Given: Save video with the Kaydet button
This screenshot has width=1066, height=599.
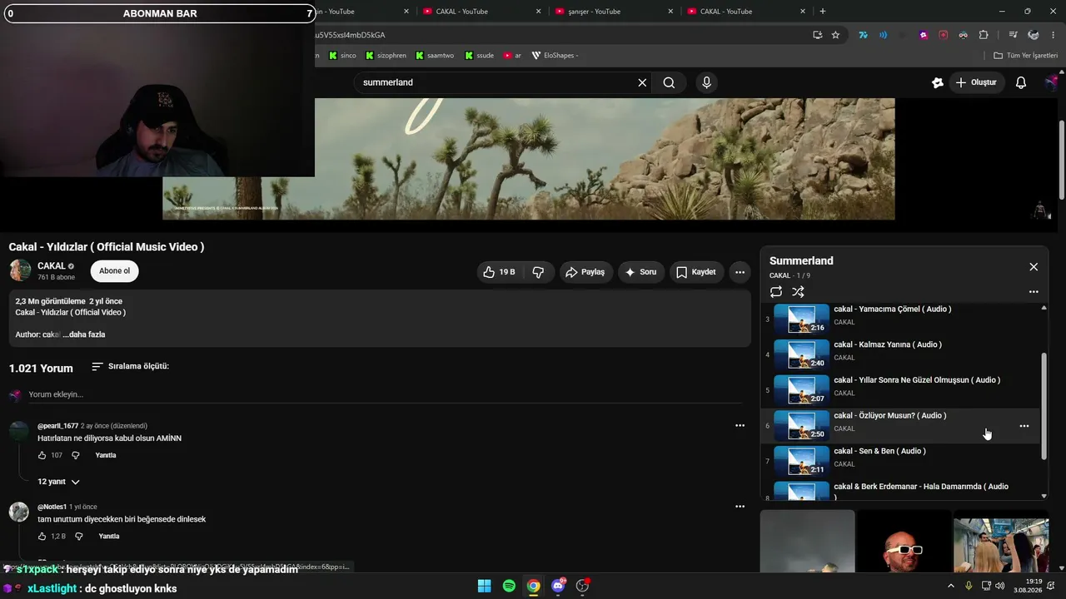Looking at the screenshot, I should tap(696, 272).
